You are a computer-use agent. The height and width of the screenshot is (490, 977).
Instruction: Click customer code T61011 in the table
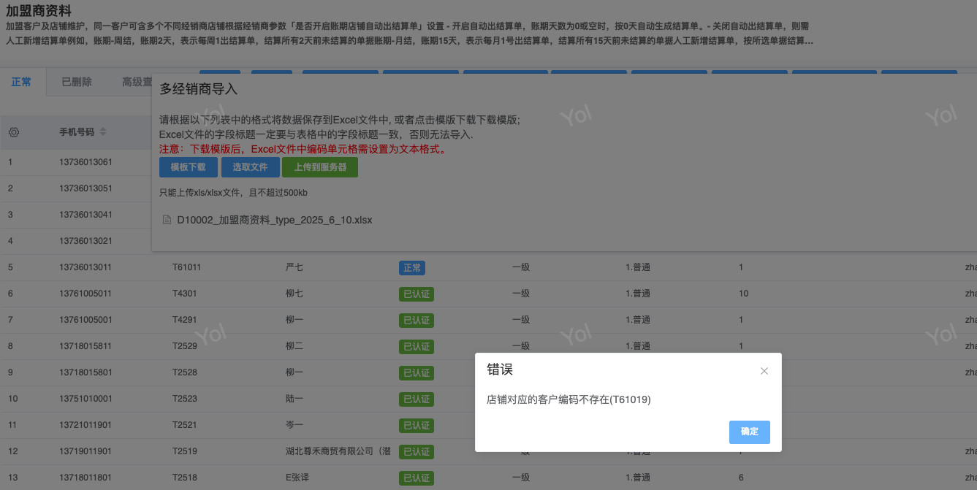pyautogui.click(x=186, y=267)
